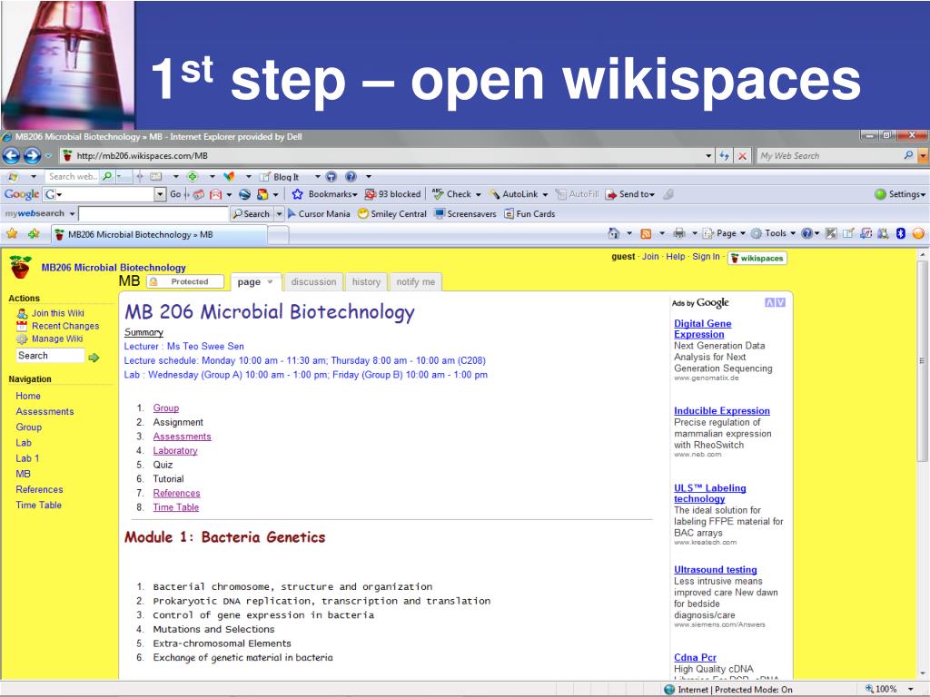Click the page vertical scrollbar thumb

[922, 361]
